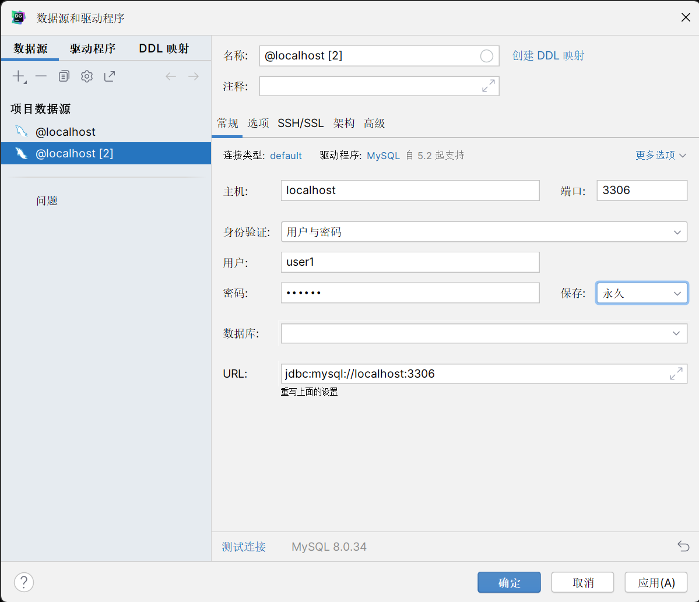699x602 pixels.
Task: Expand the comment field with arrows icon
Action: 489,86
